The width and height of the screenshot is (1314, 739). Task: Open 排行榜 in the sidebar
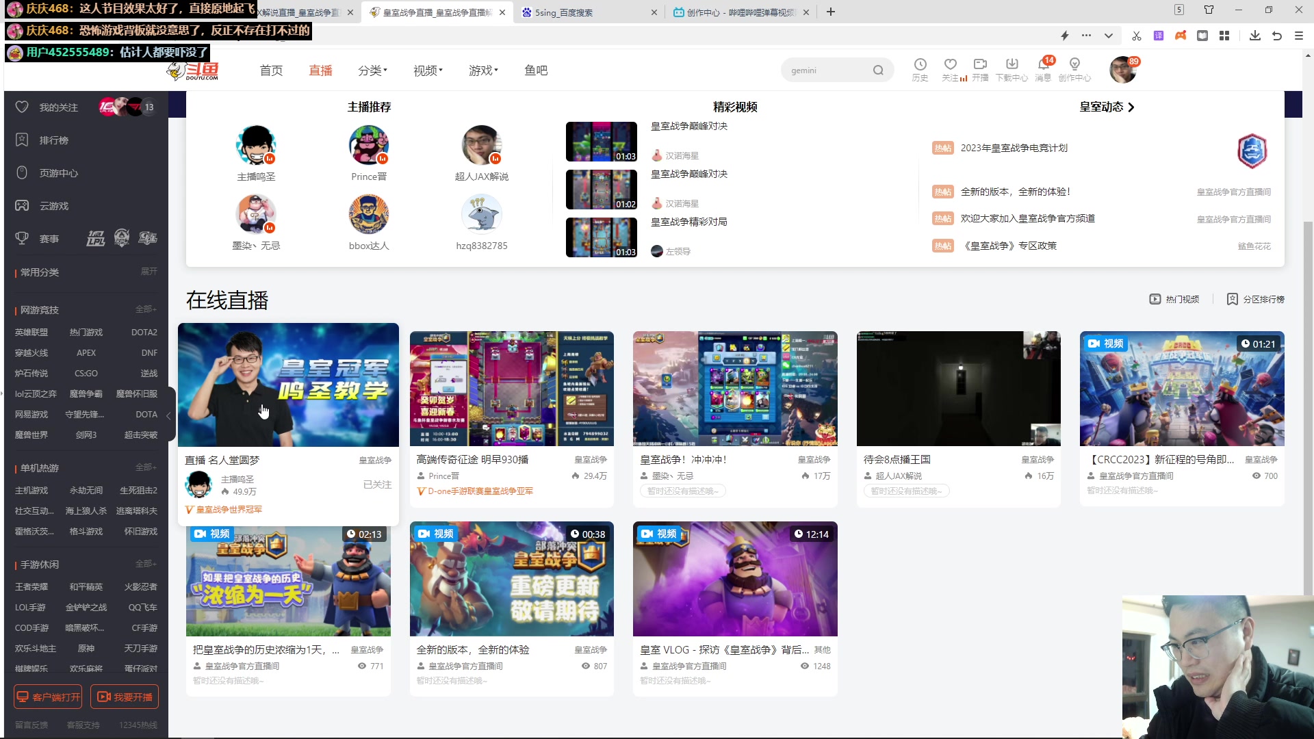(53, 140)
